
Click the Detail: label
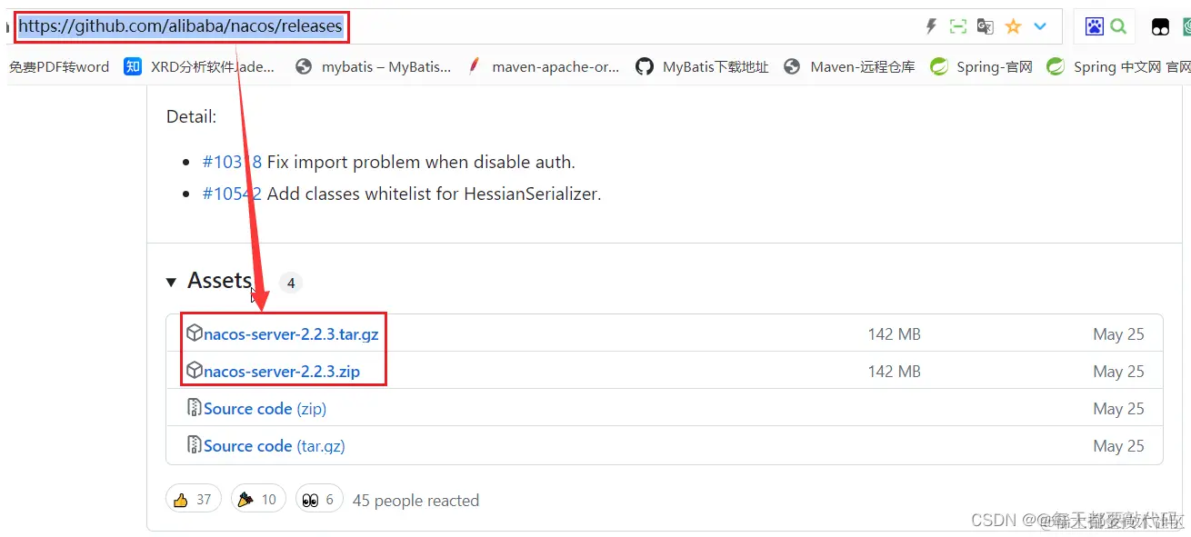click(x=191, y=116)
